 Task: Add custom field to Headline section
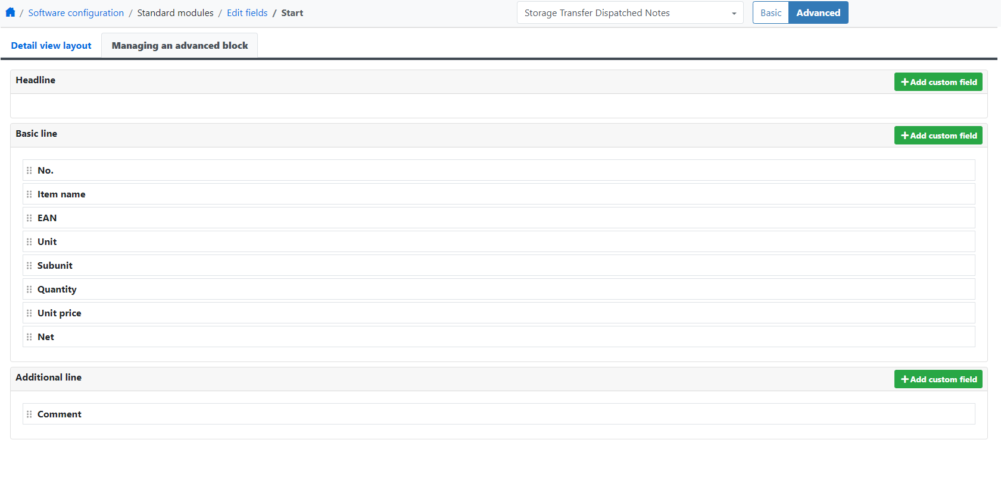point(938,82)
